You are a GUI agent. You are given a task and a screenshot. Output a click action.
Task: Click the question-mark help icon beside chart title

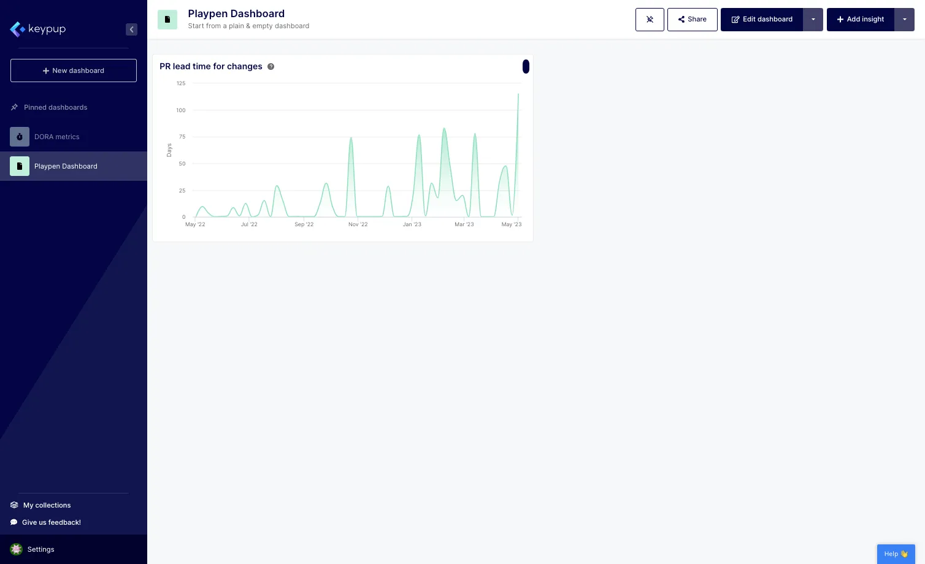tap(271, 66)
